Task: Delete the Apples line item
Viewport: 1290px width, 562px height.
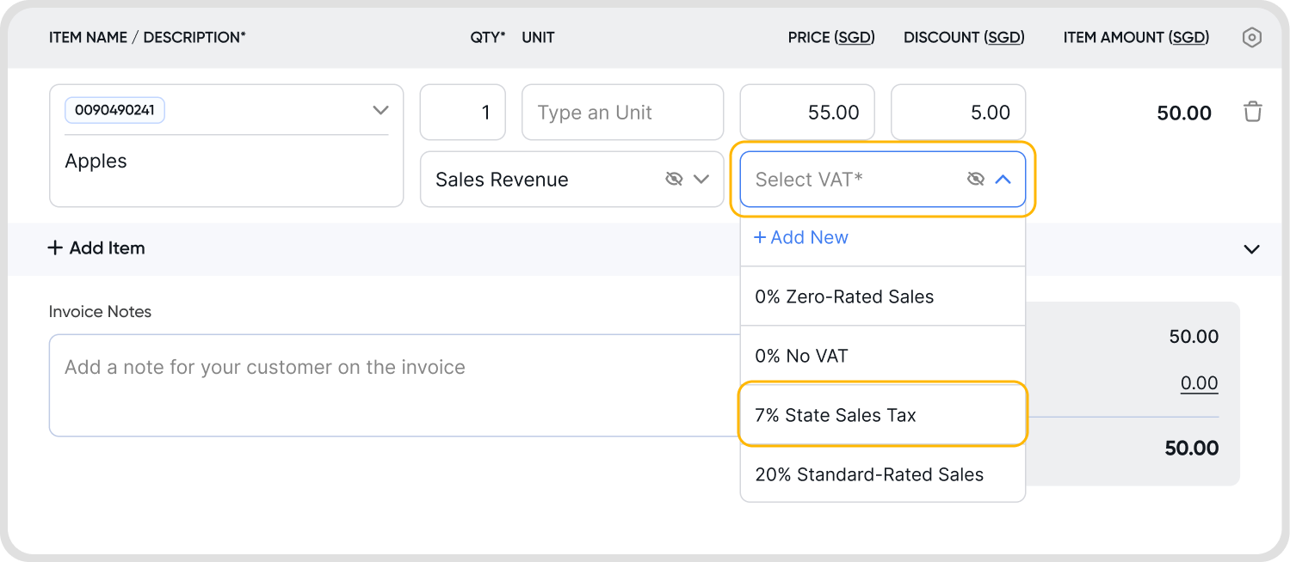Action: click(x=1252, y=112)
